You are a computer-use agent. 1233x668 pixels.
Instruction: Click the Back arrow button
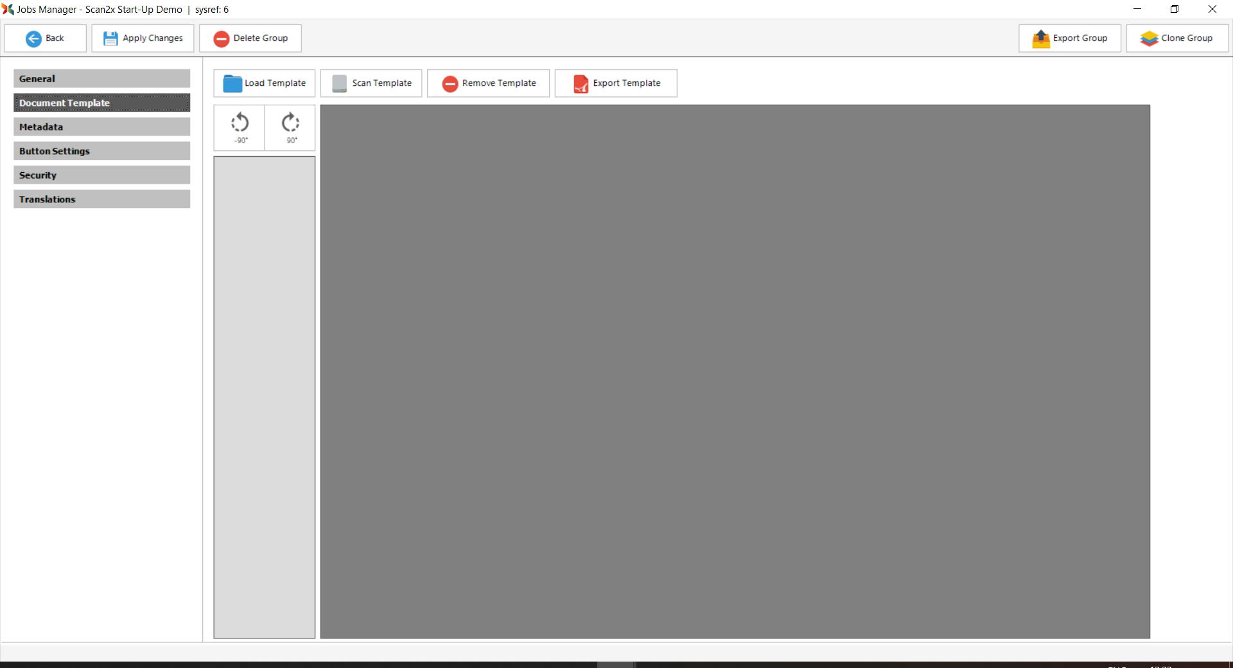coord(45,39)
